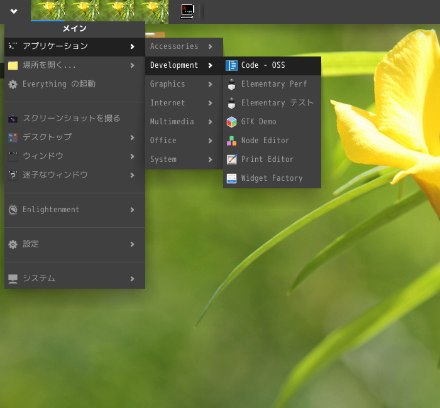Expand the Office arrow
This screenshot has width=440, height=408.
(210, 141)
